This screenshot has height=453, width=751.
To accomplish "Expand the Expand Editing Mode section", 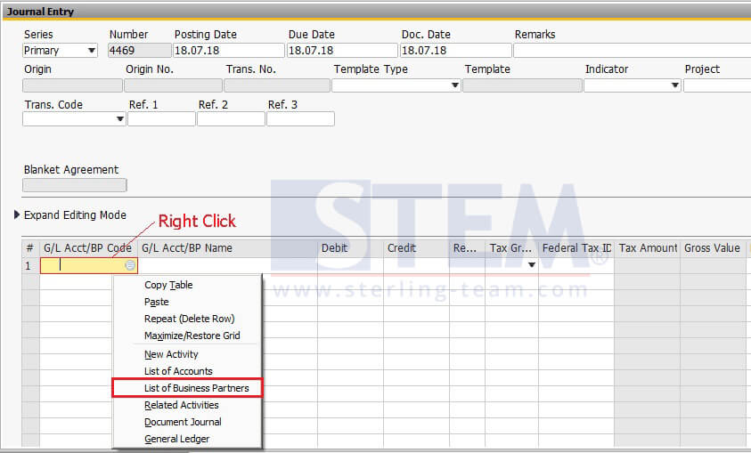I will pyautogui.click(x=17, y=214).
